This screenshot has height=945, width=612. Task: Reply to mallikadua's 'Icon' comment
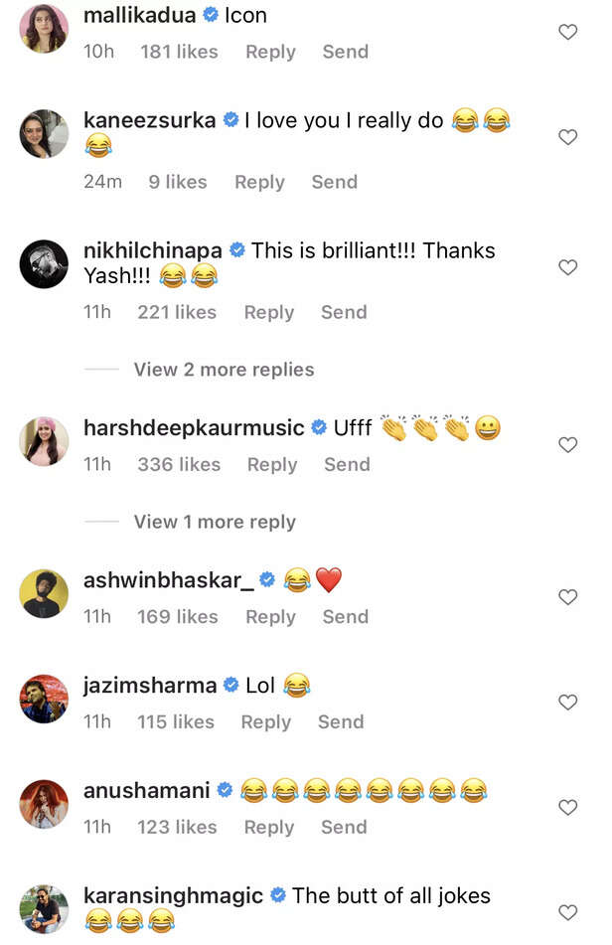tap(270, 52)
